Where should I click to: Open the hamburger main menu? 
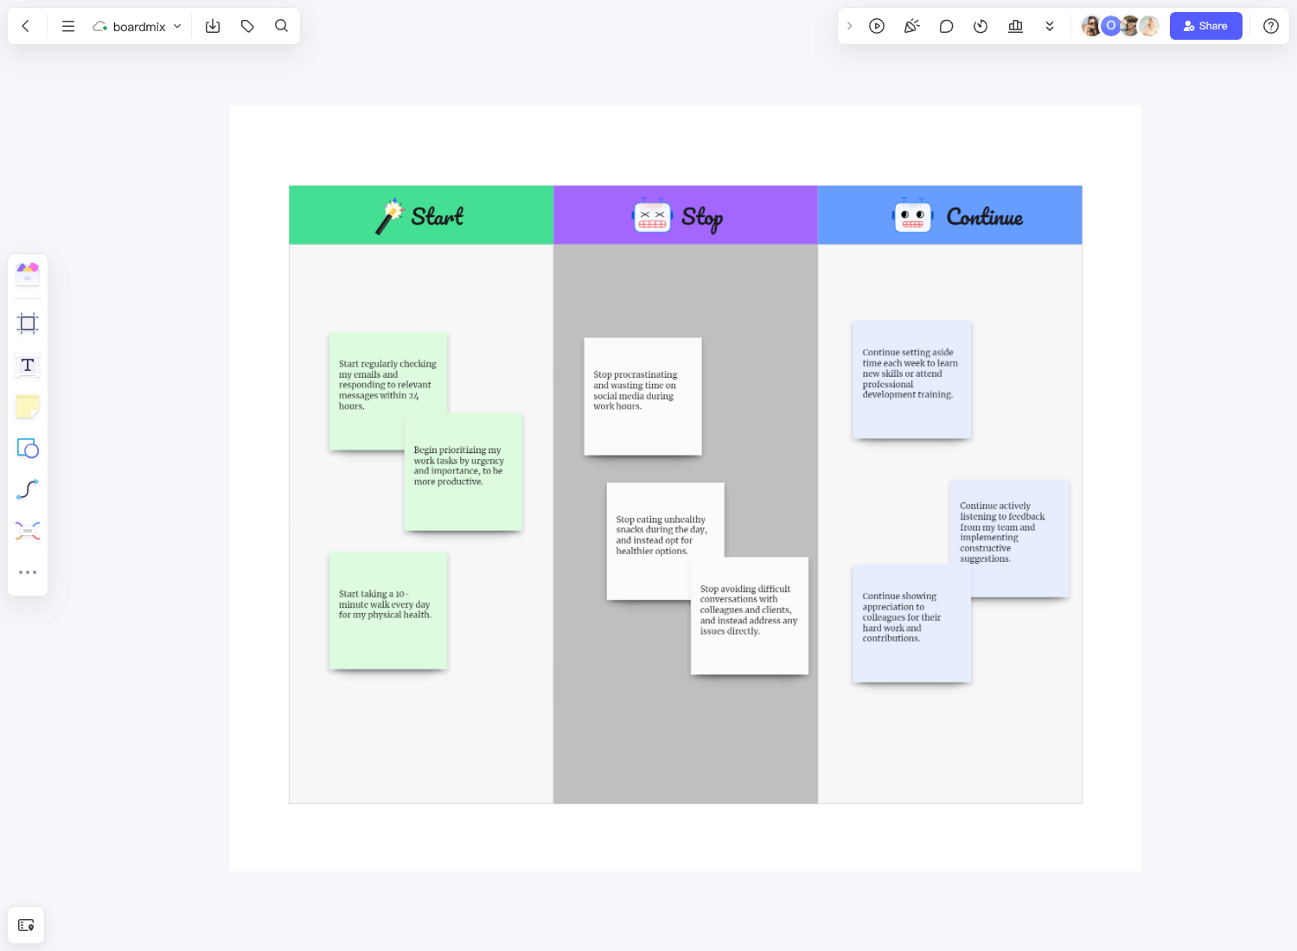point(68,26)
